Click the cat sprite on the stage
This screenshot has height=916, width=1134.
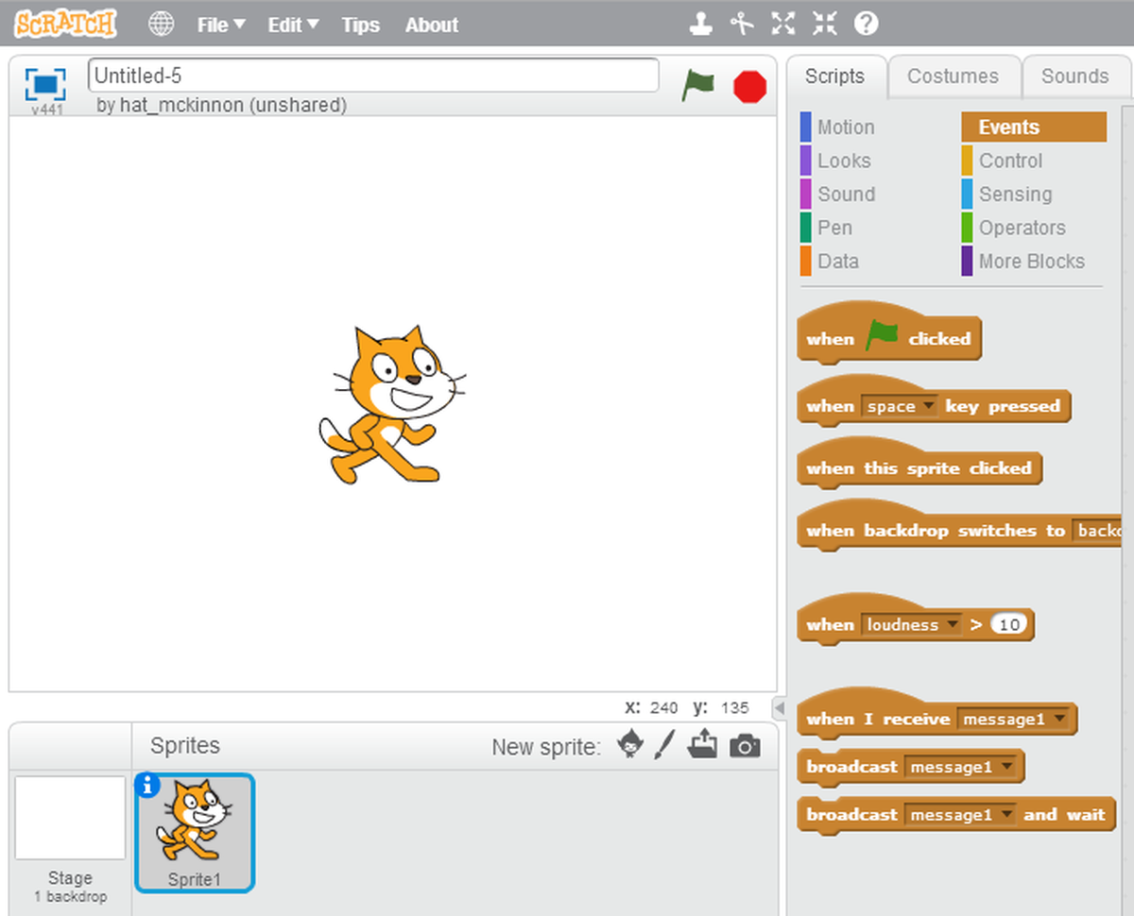coord(391,404)
